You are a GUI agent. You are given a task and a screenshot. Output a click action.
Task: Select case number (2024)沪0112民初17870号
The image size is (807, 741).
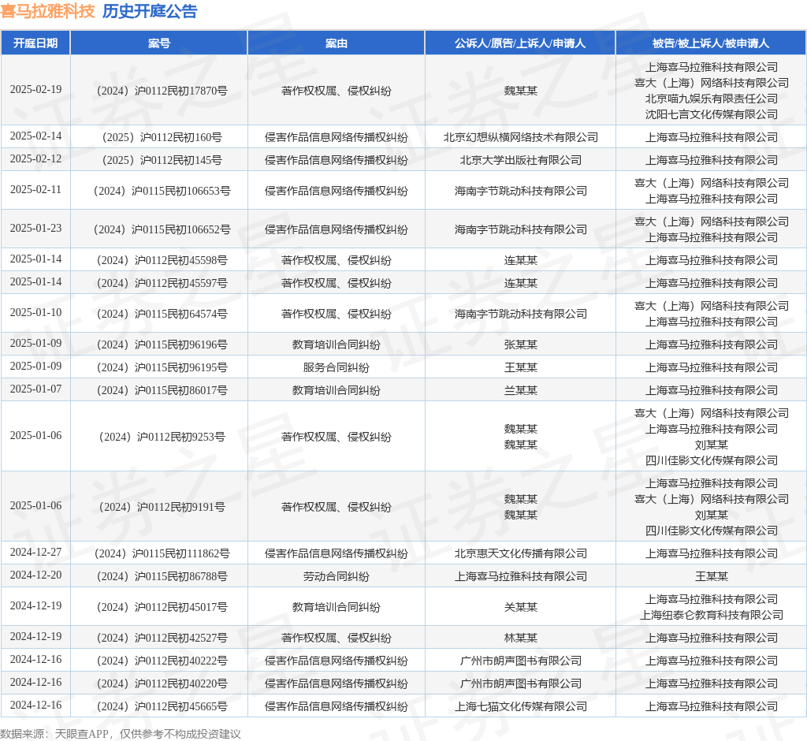coord(162,91)
